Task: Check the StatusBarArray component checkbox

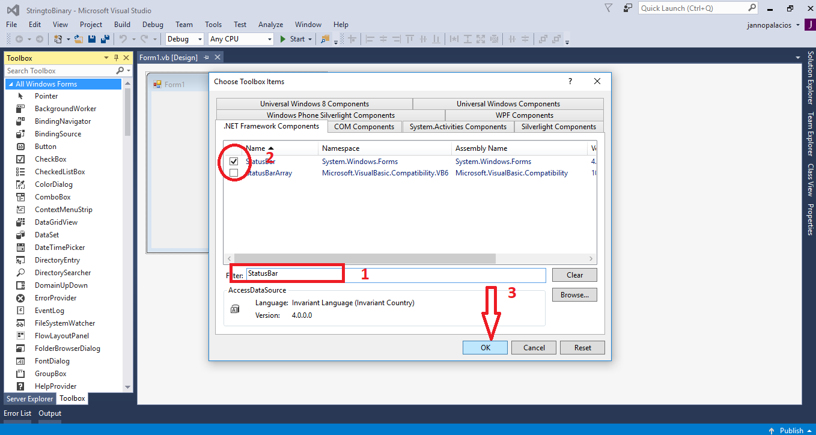Action: click(234, 173)
